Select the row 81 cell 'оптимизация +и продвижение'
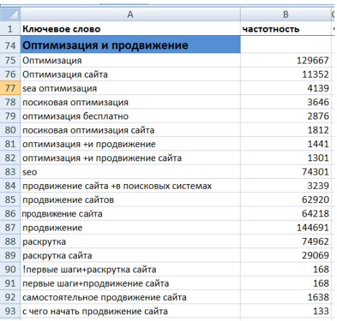The height and width of the screenshot is (321, 337). pos(130,144)
